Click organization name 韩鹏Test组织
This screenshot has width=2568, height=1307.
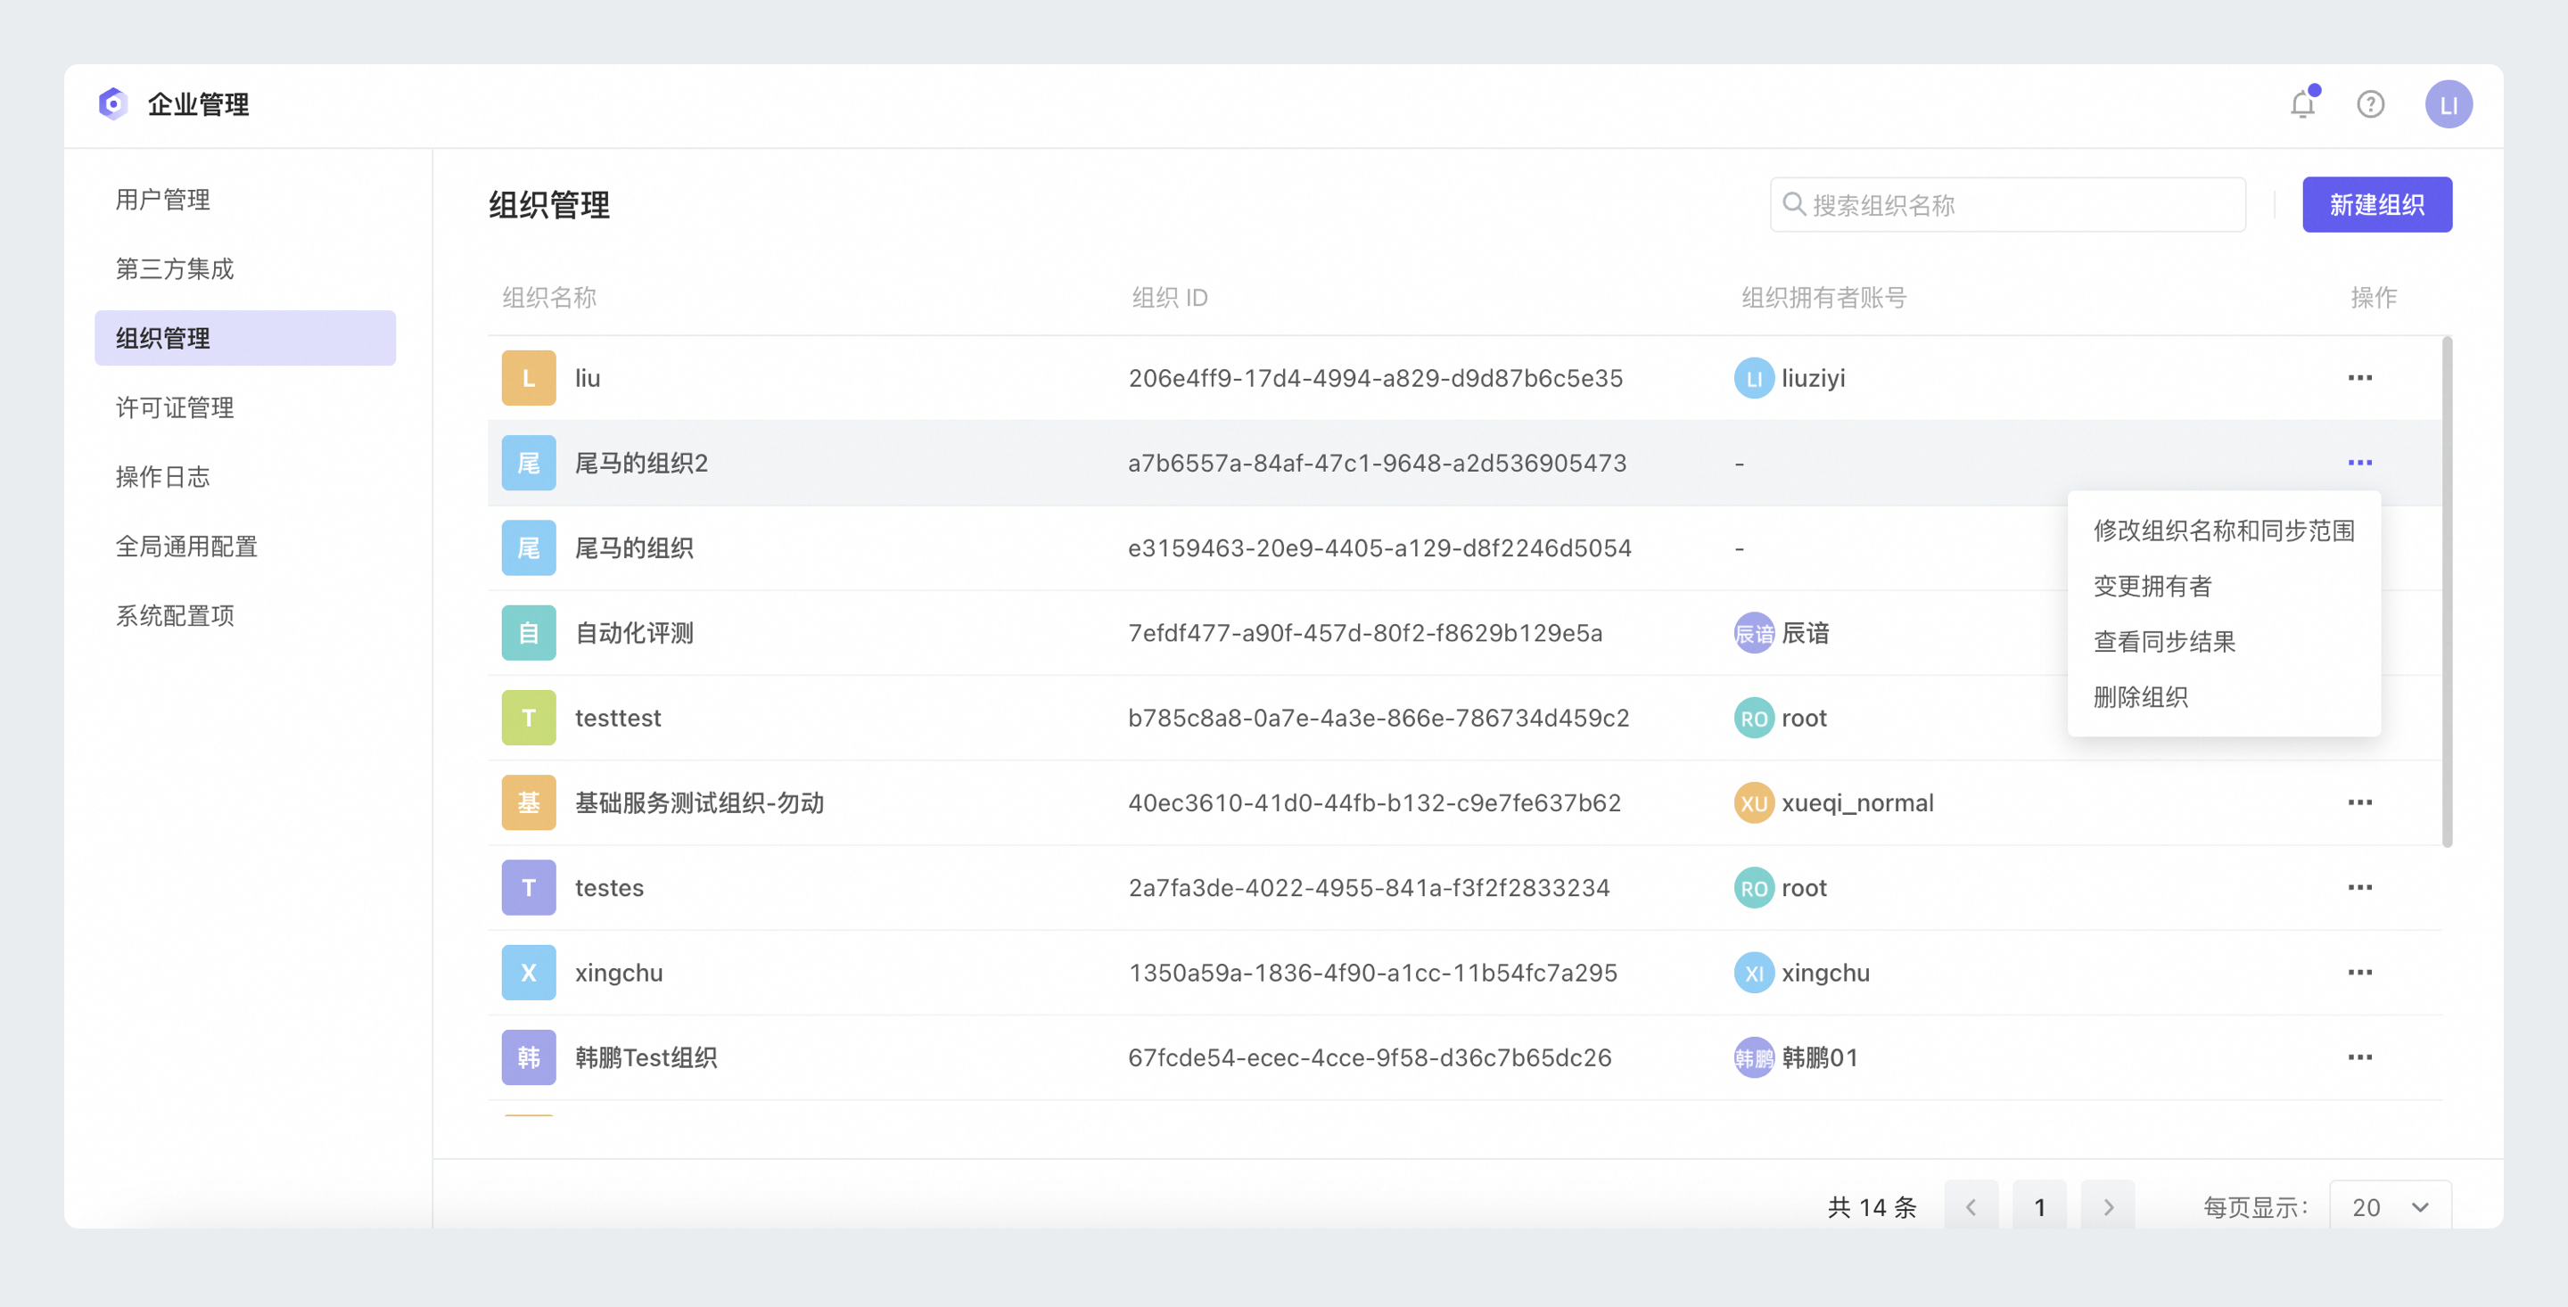tap(646, 1056)
